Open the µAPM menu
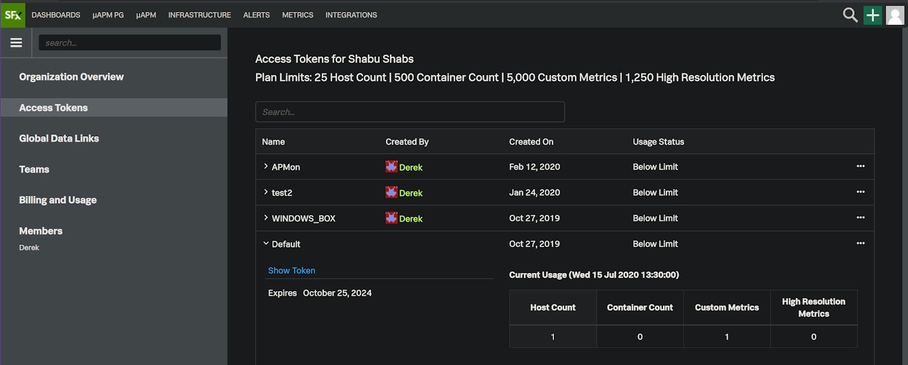 click(146, 15)
